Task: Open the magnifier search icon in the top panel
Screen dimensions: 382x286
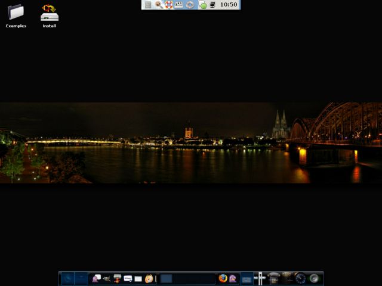Action: point(159,5)
